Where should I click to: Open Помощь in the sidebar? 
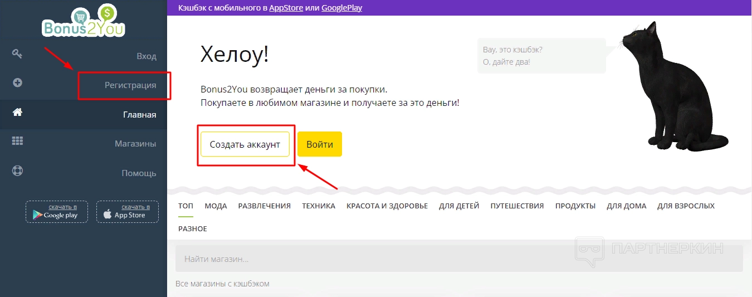(139, 173)
